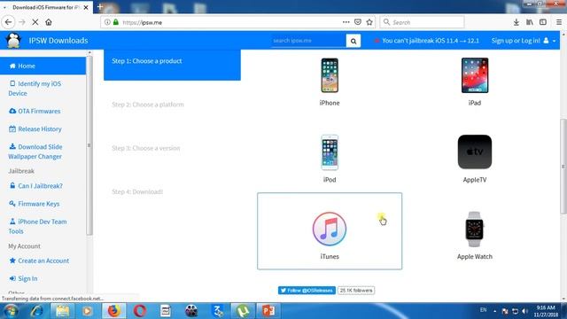Open iPhone Dev Team Tools link
567x319 pixels.
[37, 226]
